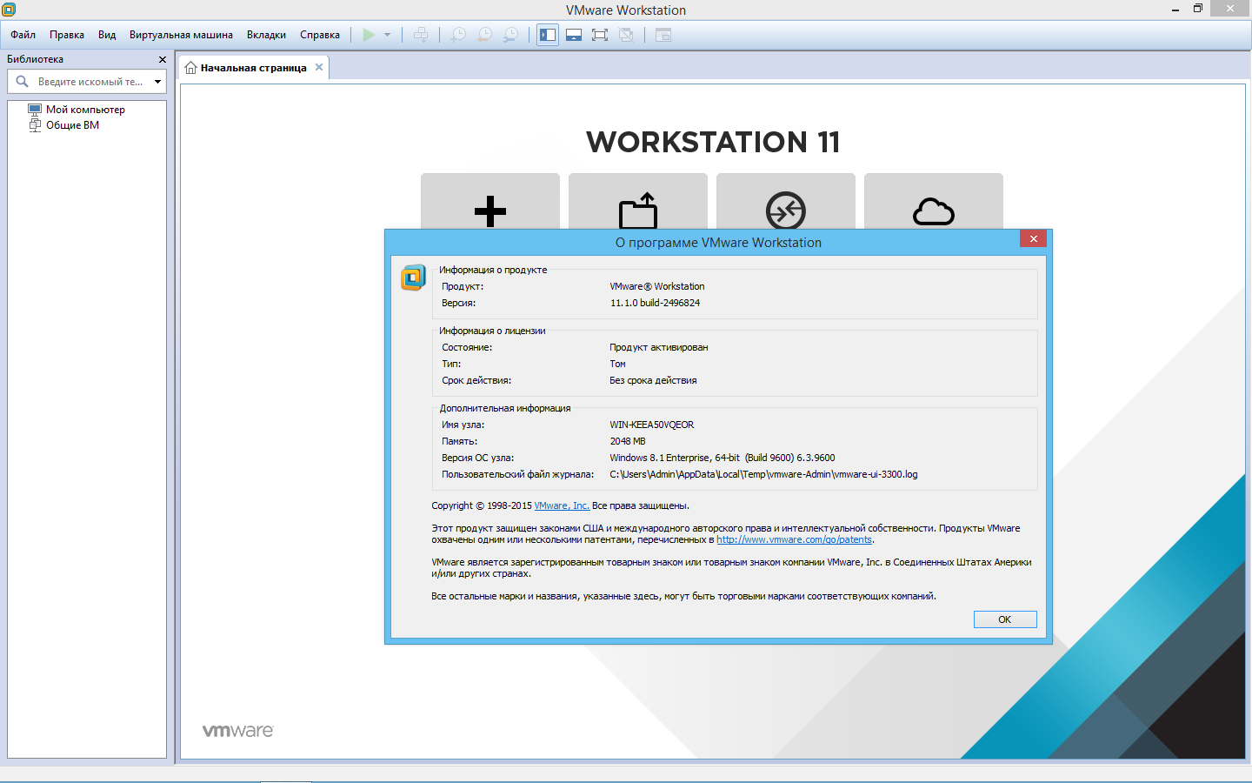This screenshot has width=1252, height=783.
Task: Open the power options dropdown arrow
Action: pyautogui.click(x=387, y=35)
